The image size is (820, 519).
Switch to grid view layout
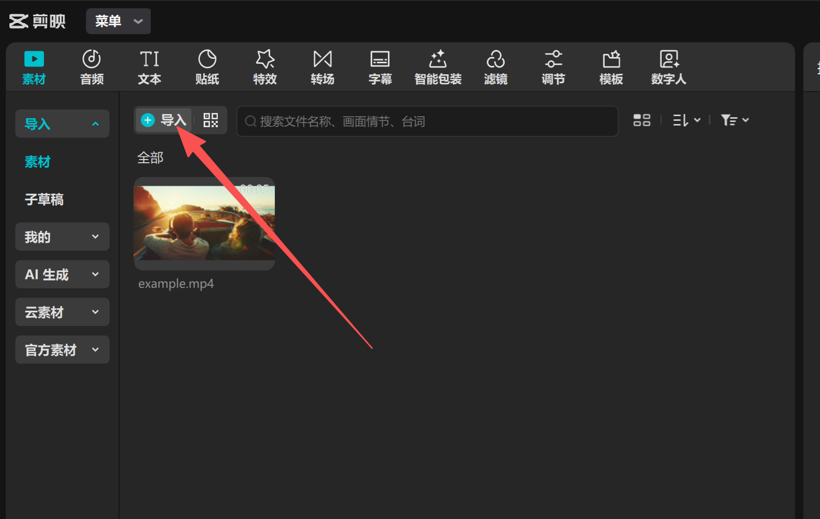tap(641, 120)
